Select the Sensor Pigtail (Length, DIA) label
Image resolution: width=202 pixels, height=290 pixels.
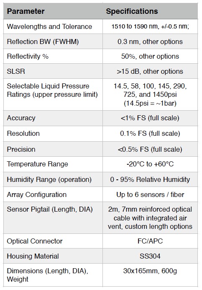(50, 210)
